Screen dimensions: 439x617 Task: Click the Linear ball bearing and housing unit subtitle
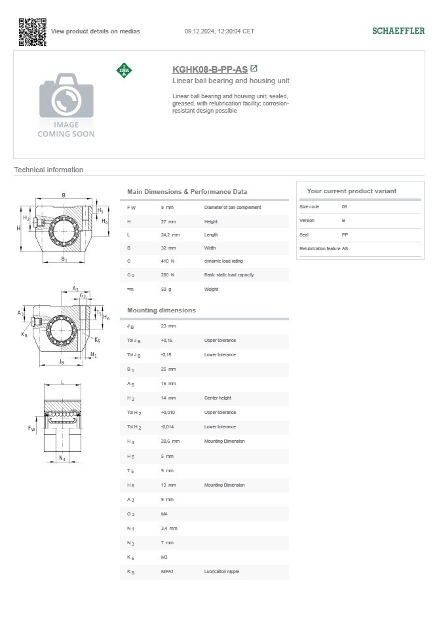[231, 81]
